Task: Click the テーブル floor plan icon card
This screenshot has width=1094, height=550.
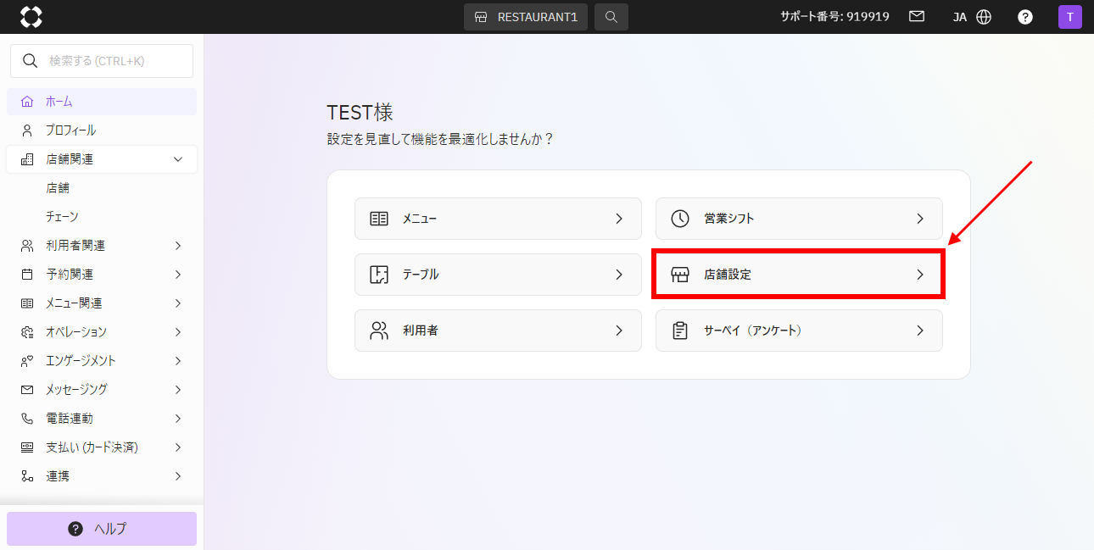Action: (498, 275)
